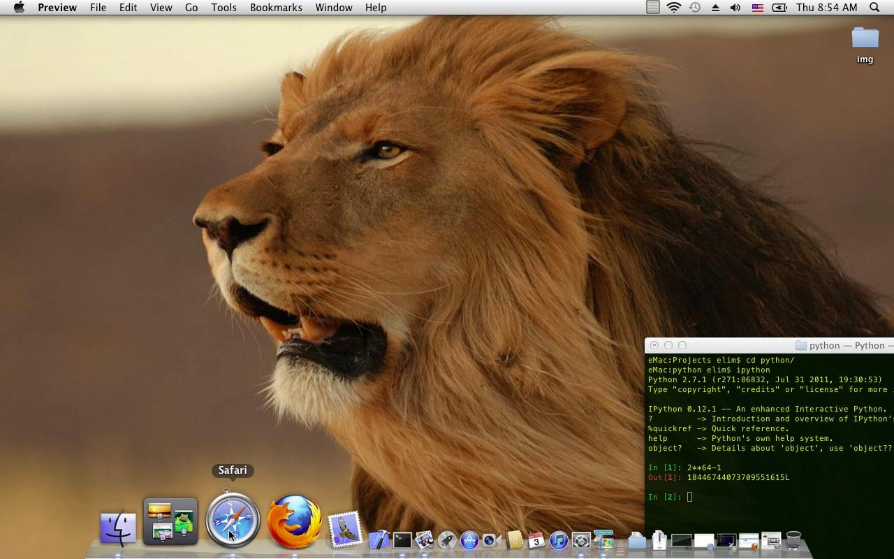This screenshot has width=894, height=559.
Task: Open the Mail app stamp icon
Action: point(345,528)
